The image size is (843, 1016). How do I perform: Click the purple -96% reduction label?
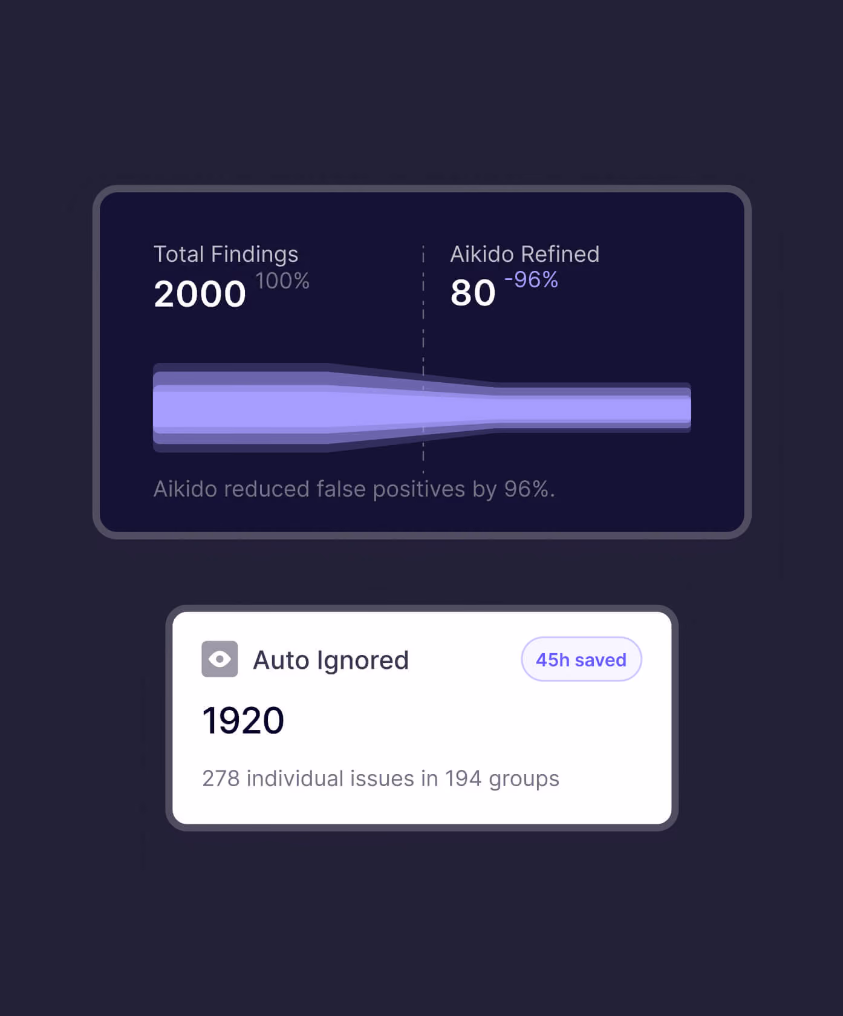click(x=531, y=279)
